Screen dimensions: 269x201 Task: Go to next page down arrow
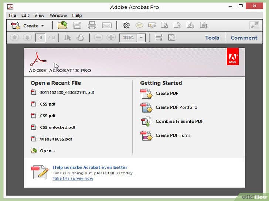[27, 38]
